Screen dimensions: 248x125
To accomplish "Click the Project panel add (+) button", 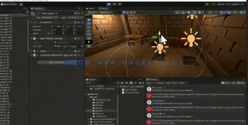I will click(x=87, y=83).
